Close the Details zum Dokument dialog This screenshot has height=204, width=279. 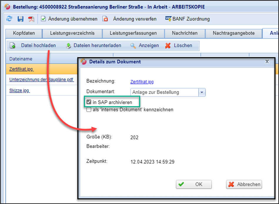click(267, 62)
